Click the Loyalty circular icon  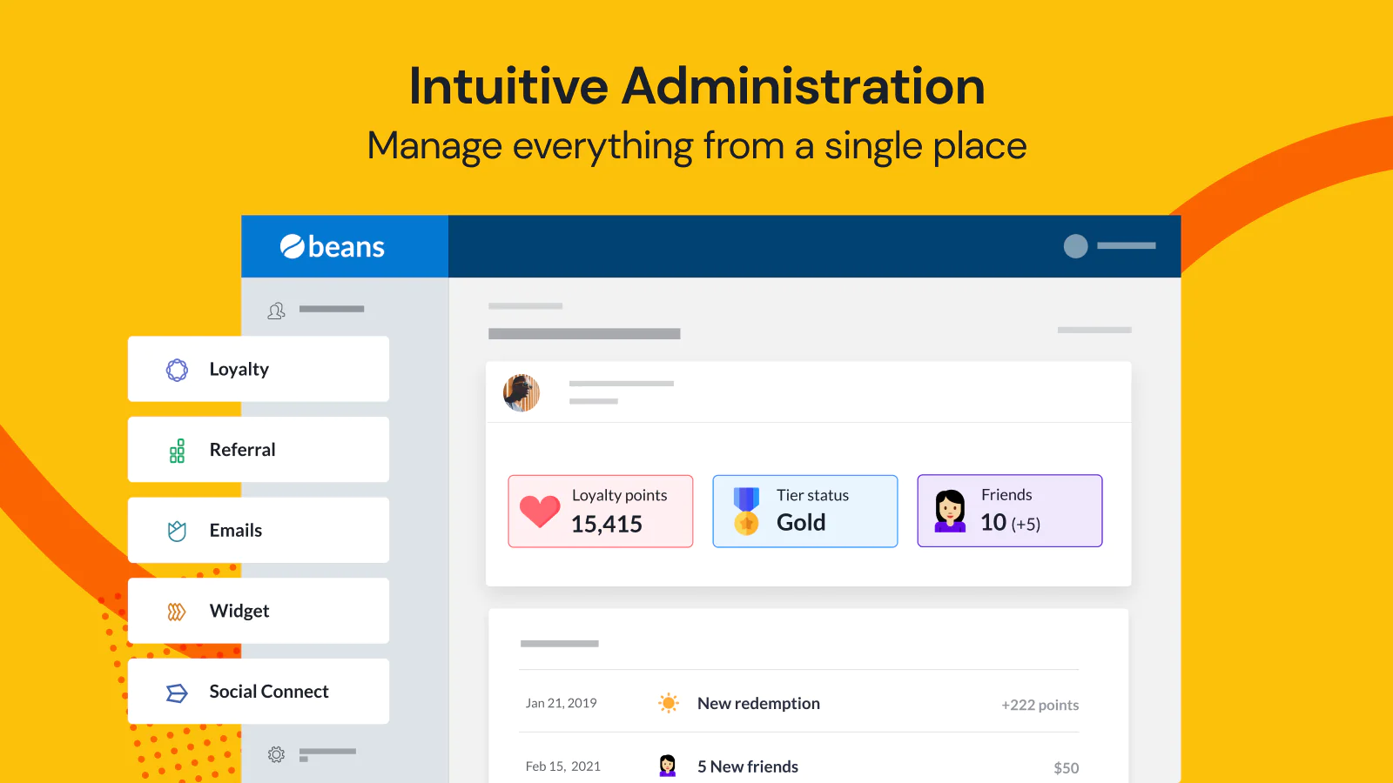177,370
